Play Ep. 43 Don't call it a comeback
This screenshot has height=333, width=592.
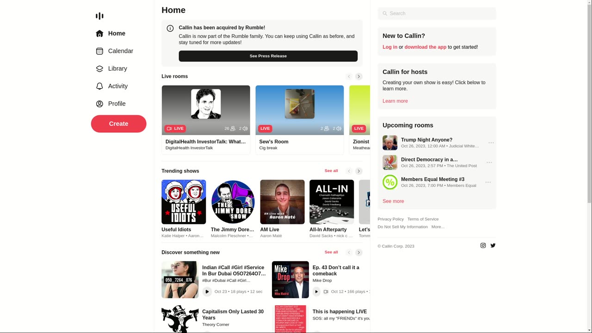point(316,292)
